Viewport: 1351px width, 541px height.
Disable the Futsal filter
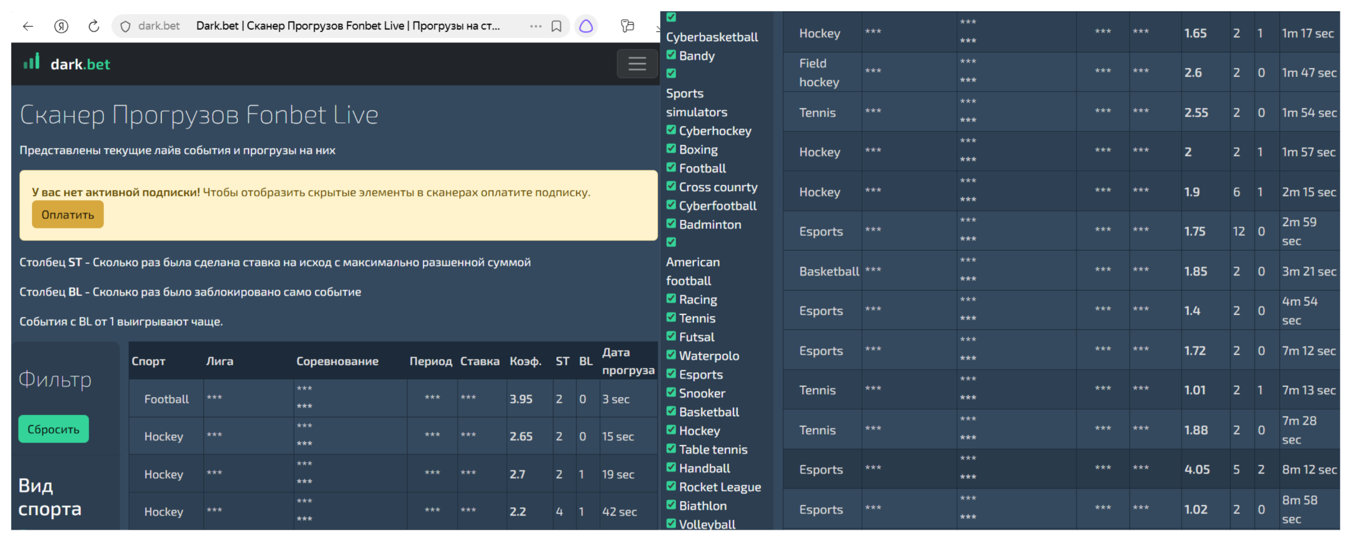pyautogui.click(x=671, y=336)
